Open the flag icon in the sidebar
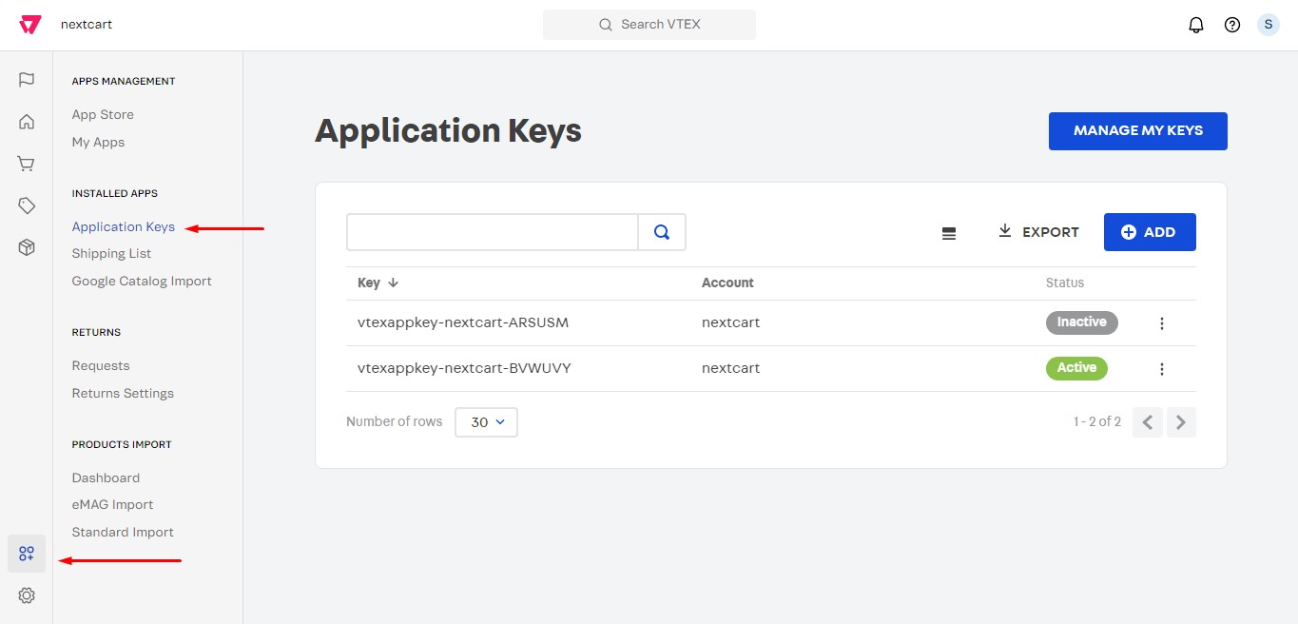 tap(27, 80)
